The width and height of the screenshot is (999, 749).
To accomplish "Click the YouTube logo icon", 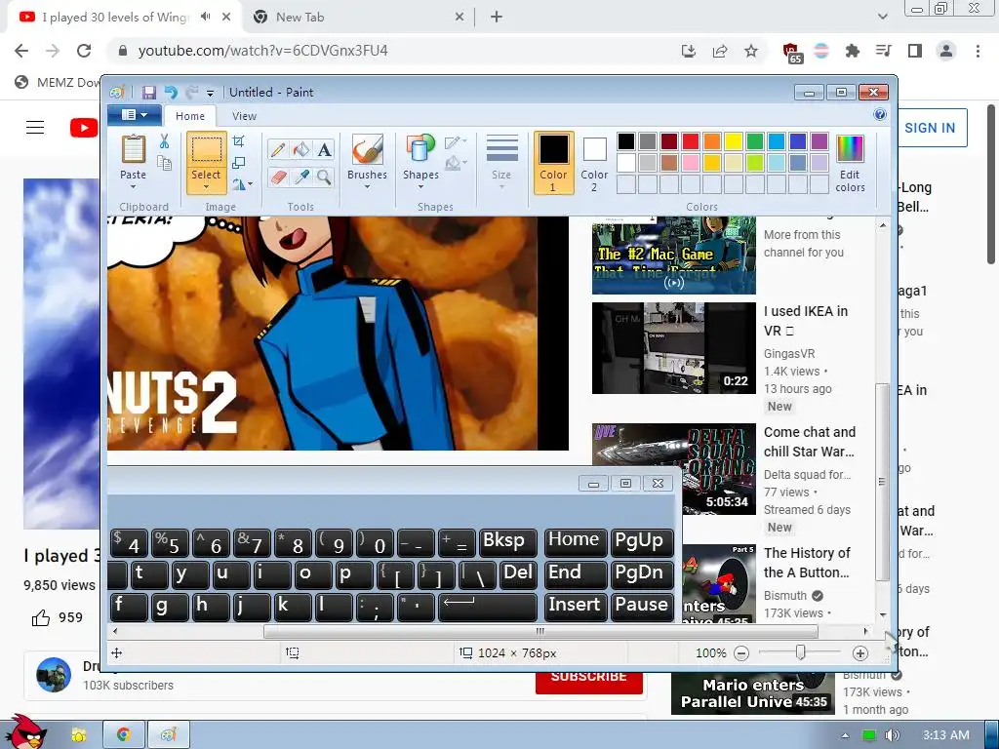I will [84, 128].
